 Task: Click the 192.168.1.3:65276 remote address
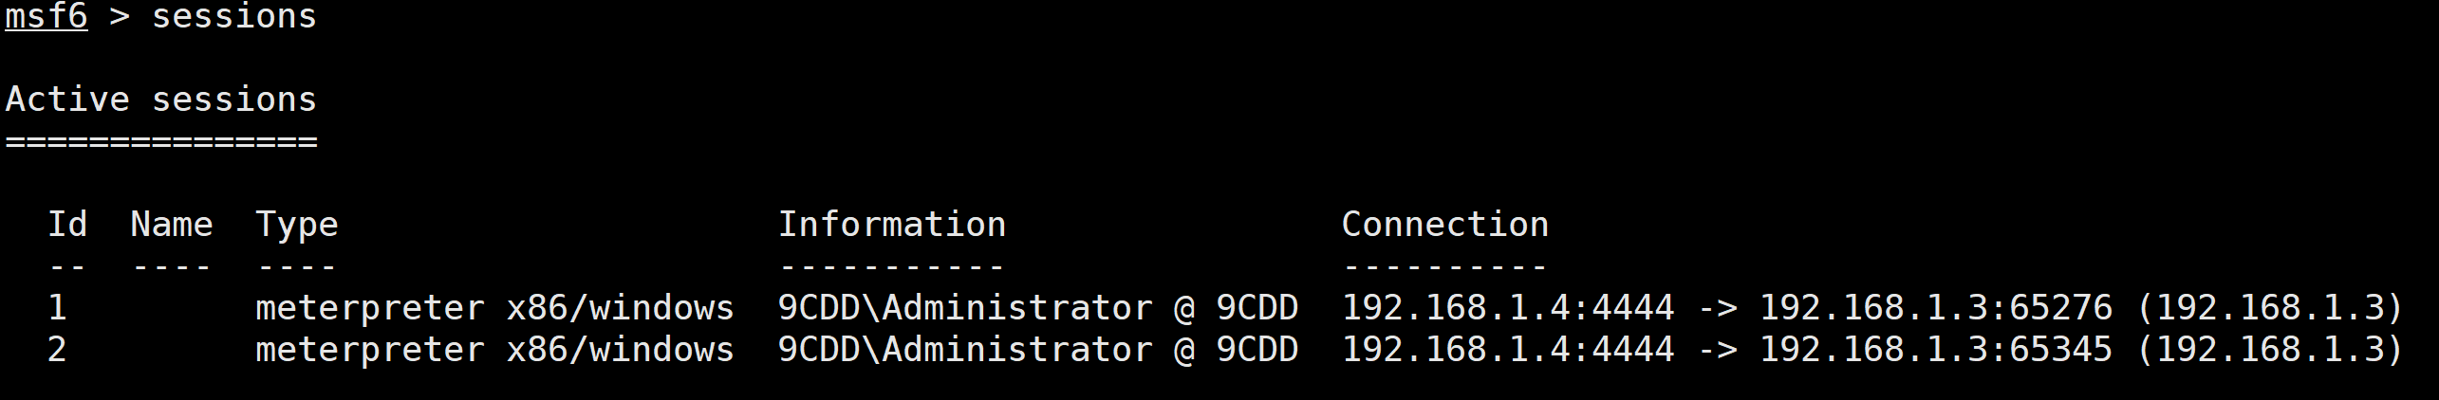[1936, 308]
